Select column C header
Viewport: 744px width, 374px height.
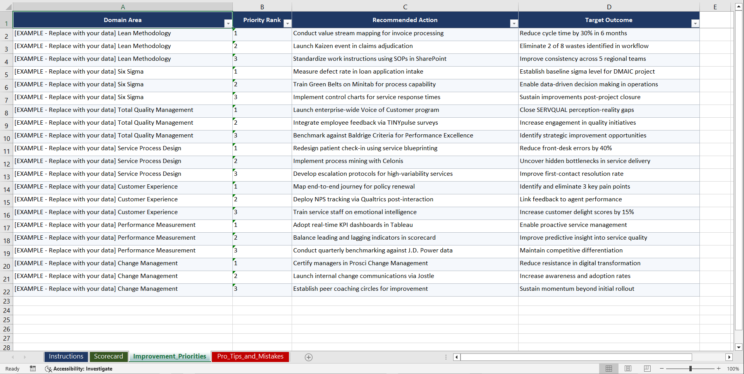pyautogui.click(x=405, y=7)
